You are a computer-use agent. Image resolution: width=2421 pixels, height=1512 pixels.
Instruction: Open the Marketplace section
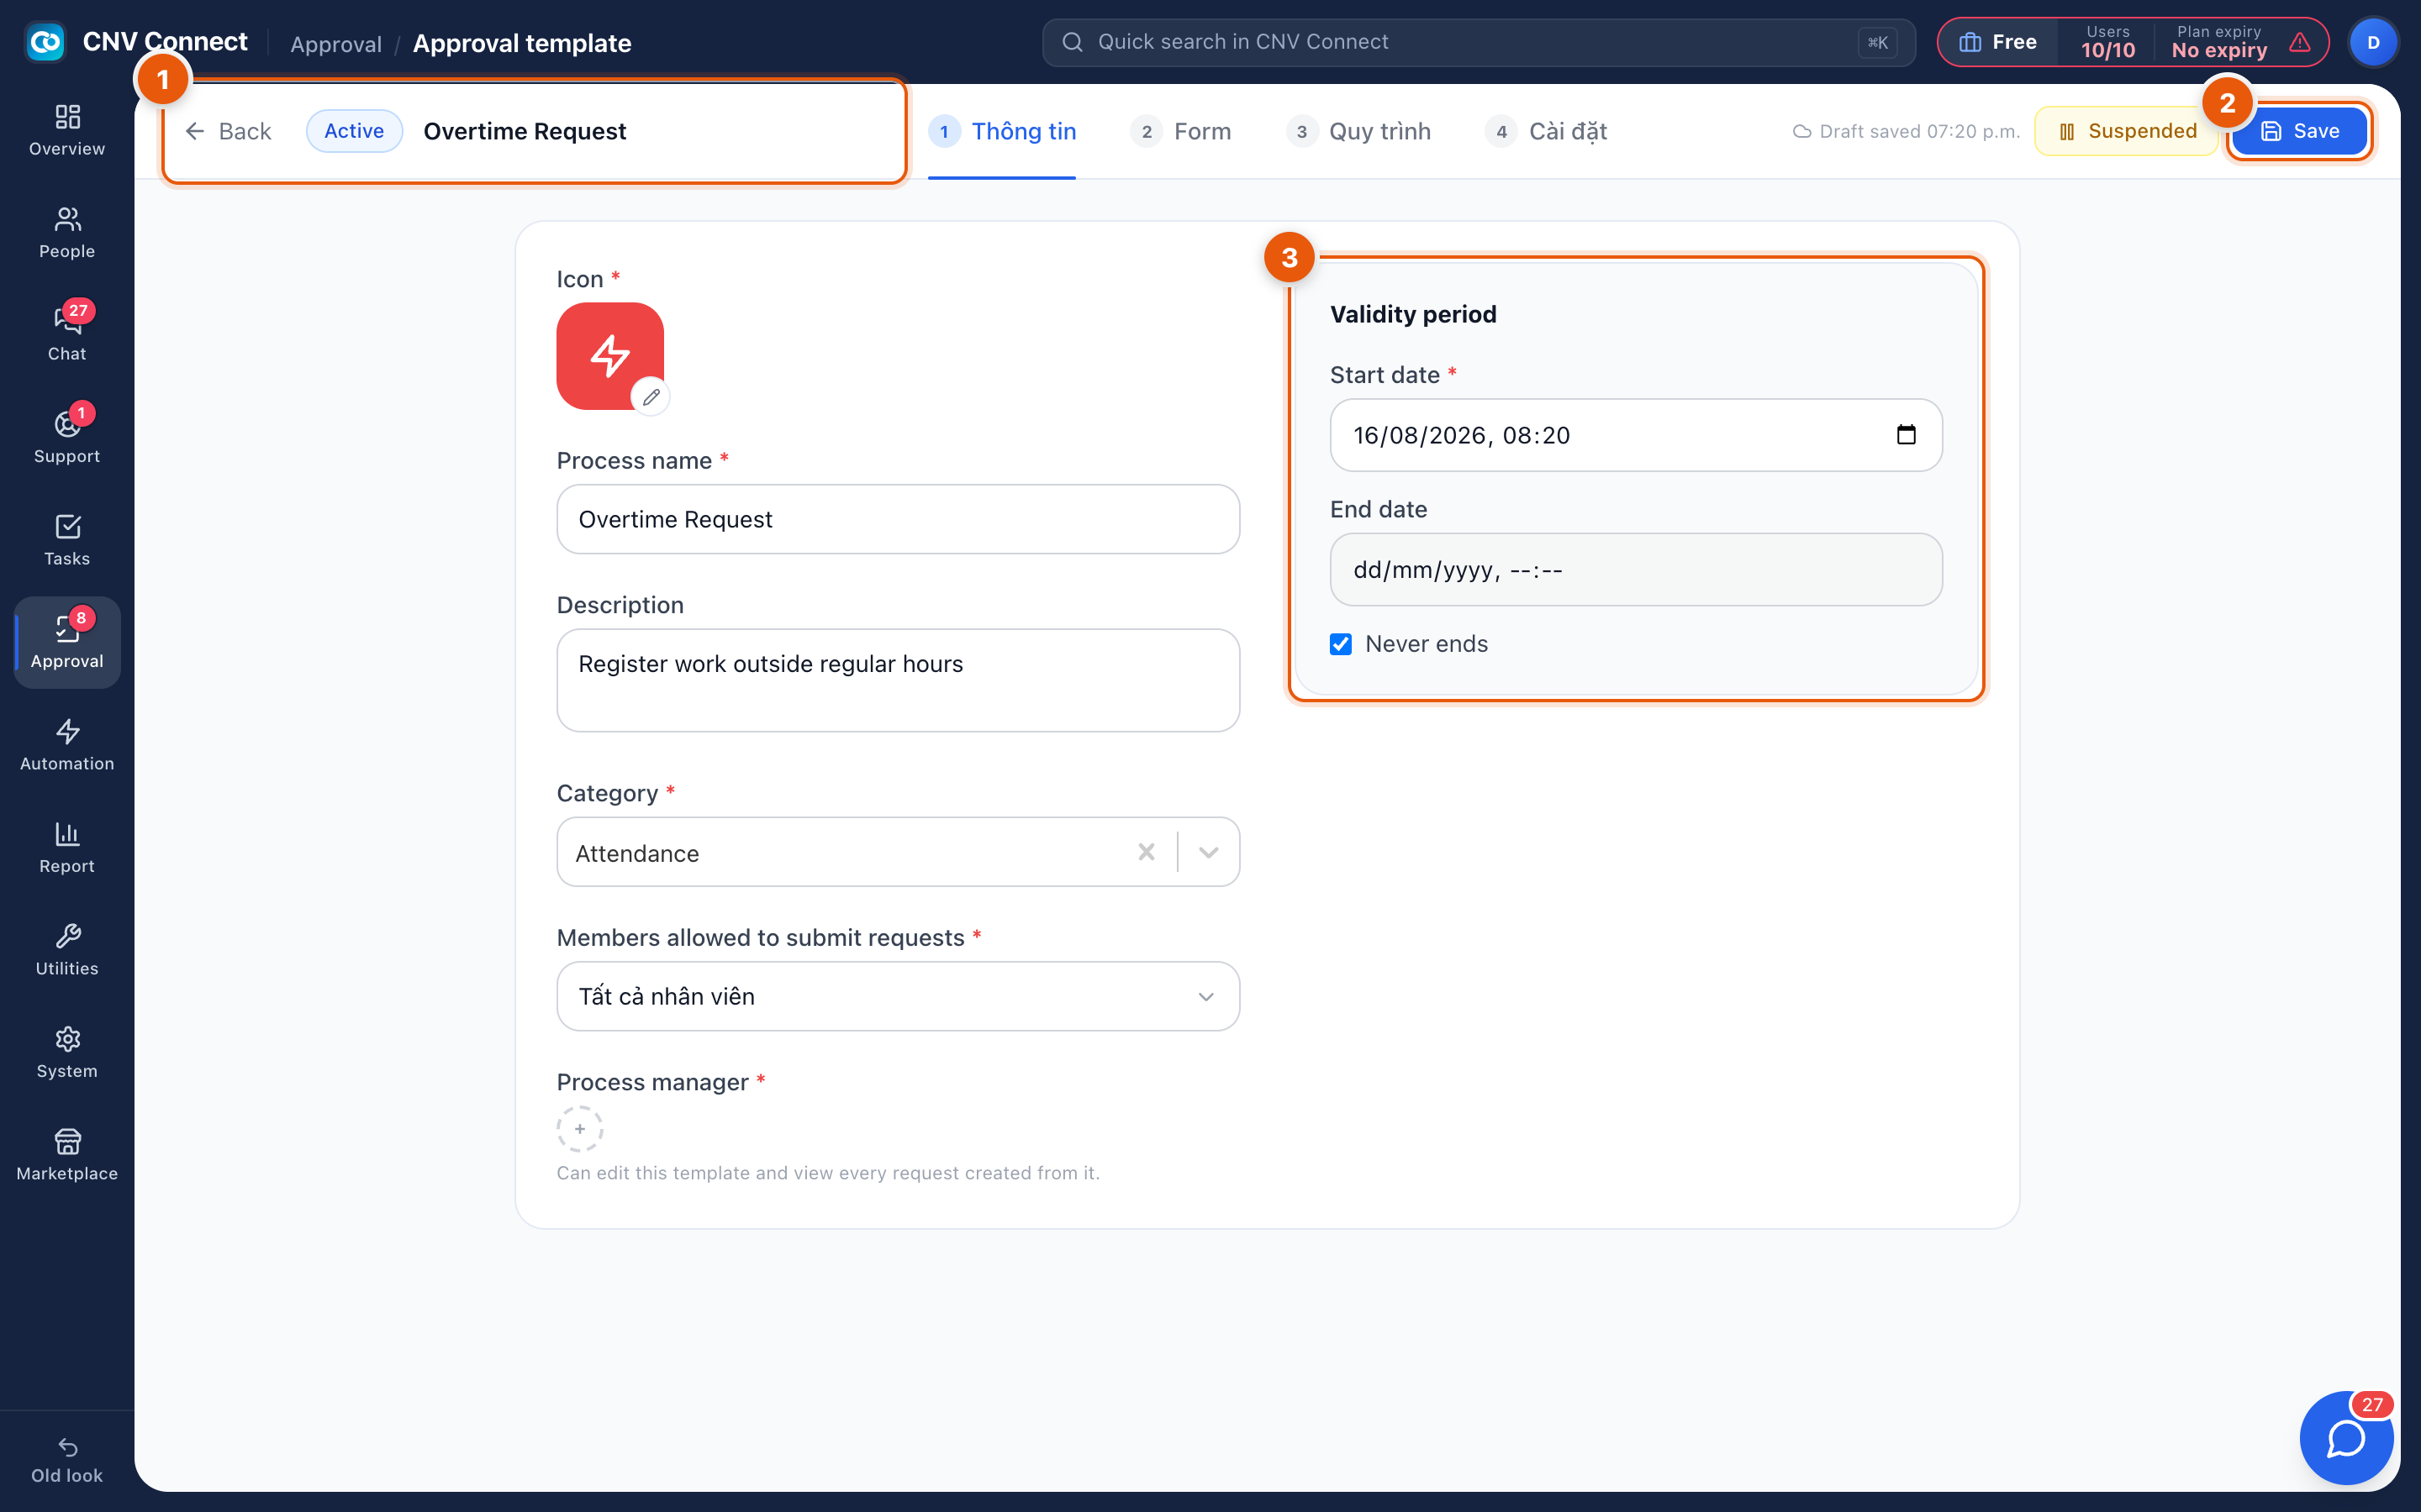(x=67, y=1155)
